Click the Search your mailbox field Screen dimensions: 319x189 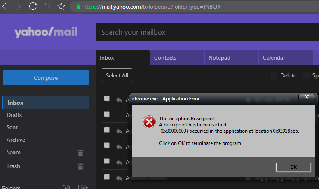coord(207,32)
